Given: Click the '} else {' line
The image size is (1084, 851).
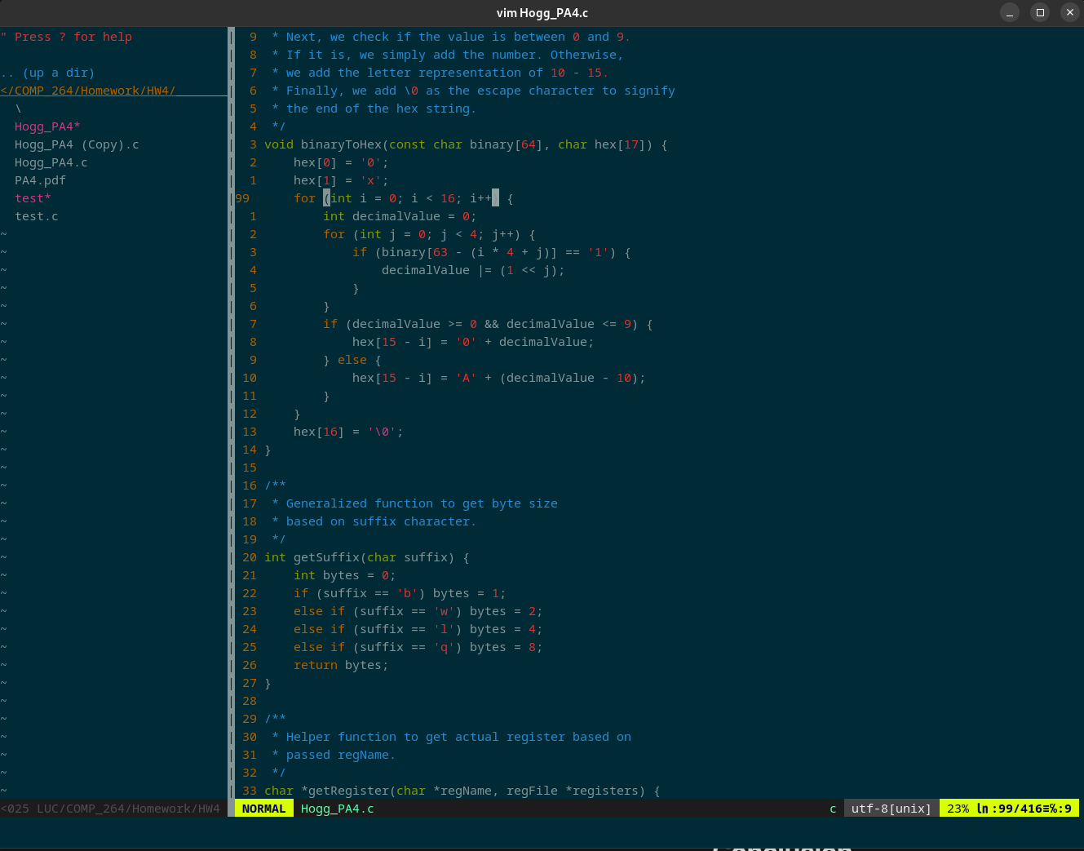Looking at the screenshot, I should tap(352, 360).
